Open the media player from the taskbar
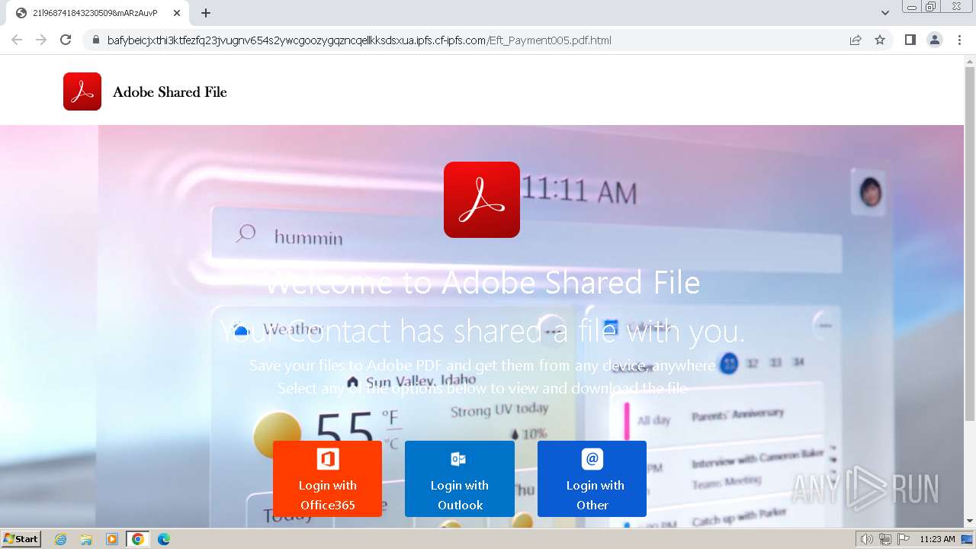This screenshot has height=549, width=976. pos(112,539)
